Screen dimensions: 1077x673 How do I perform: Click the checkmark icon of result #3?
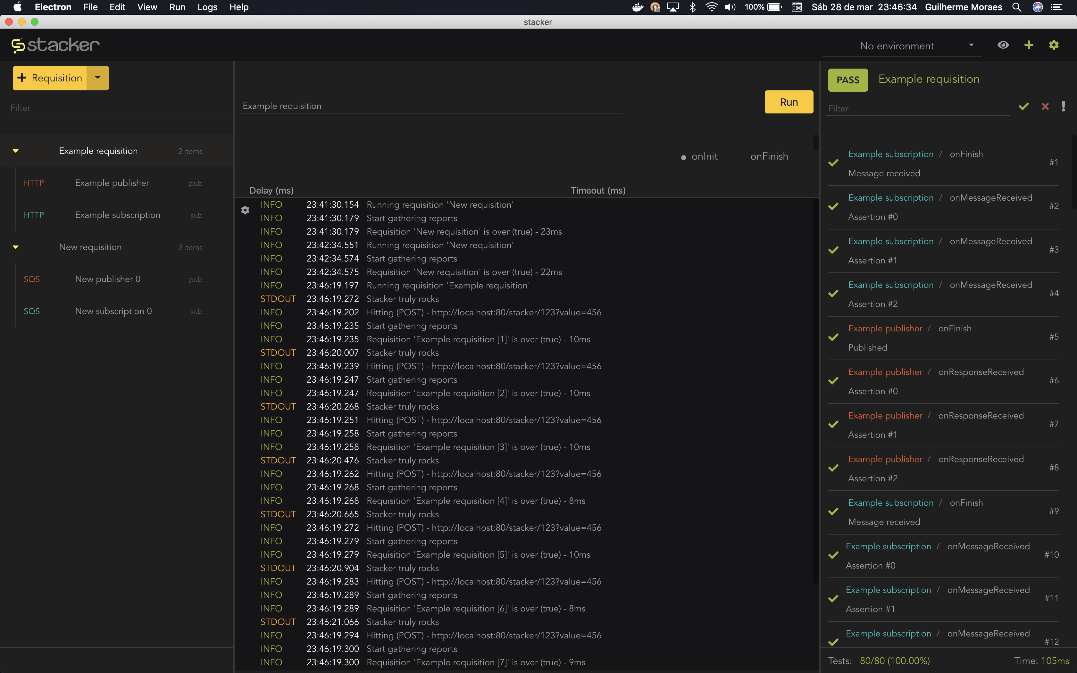(x=834, y=250)
